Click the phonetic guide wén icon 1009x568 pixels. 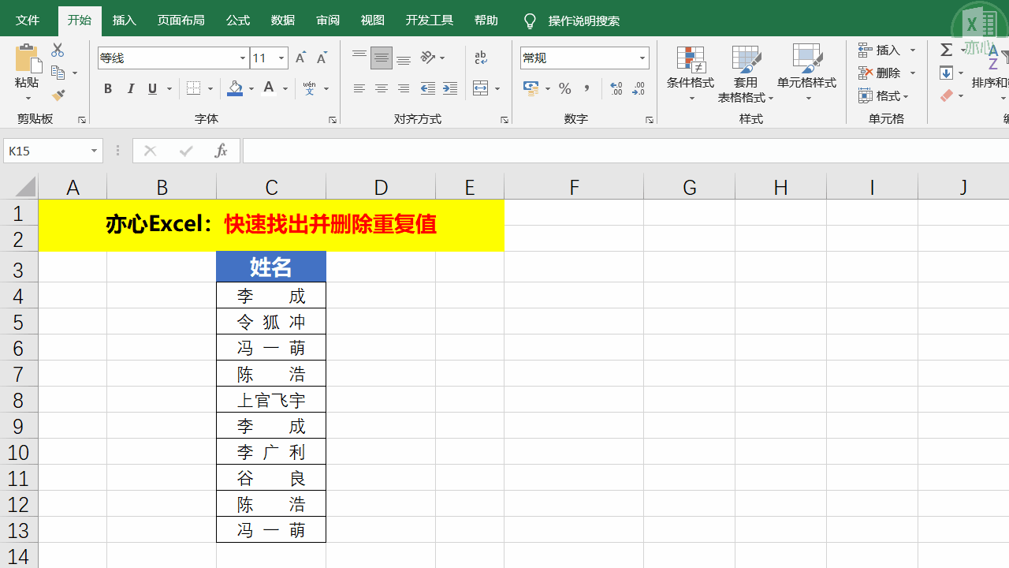310,88
